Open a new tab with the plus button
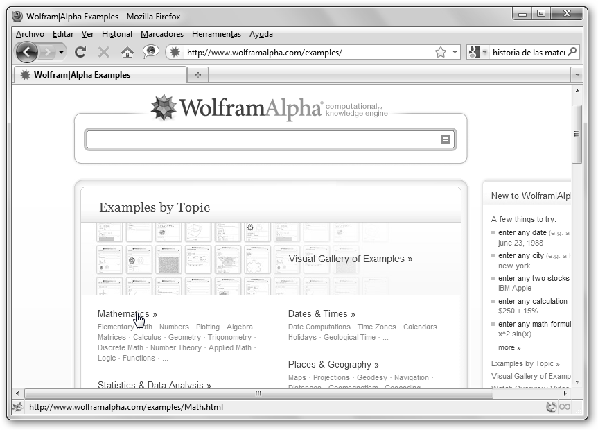 pyautogui.click(x=198, y=75)
